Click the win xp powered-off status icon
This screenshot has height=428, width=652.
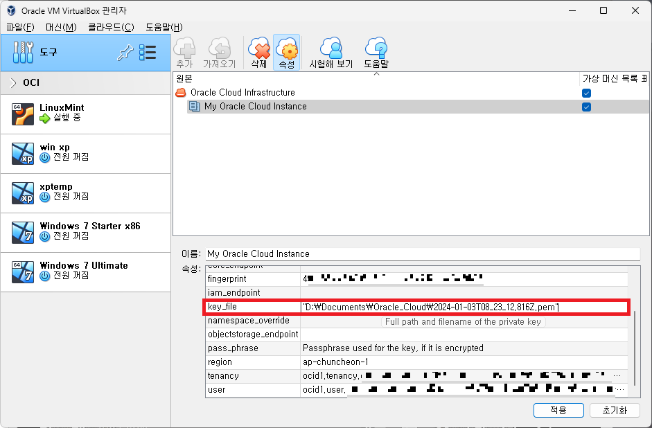(45, 158)
